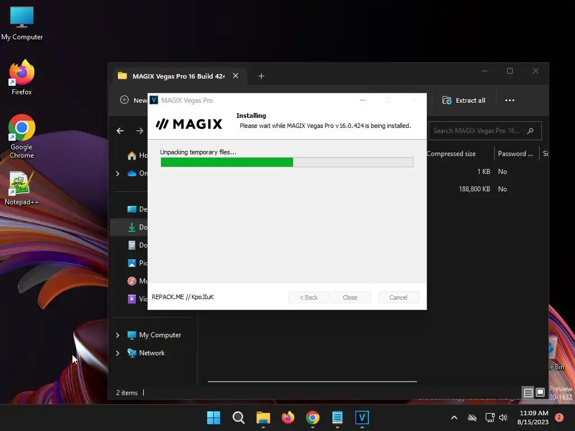This screenshot has height=431, width=575.
Task: Go back in File Explorer
Action: (x=120, y=131)
